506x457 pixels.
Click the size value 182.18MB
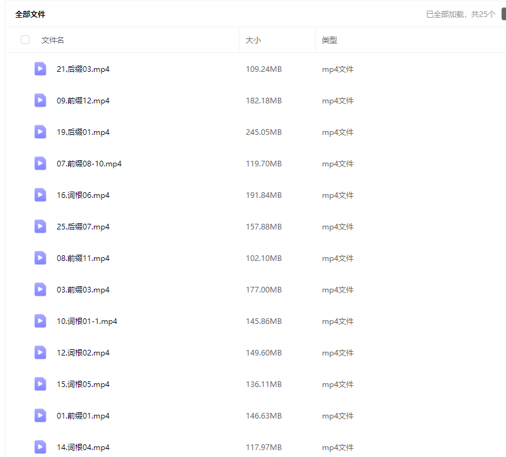[263, 101]
